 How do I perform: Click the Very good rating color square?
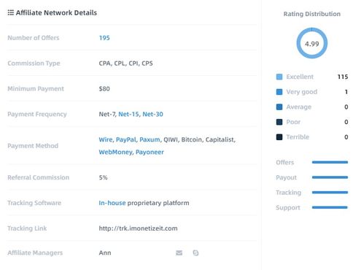point(279,92)
